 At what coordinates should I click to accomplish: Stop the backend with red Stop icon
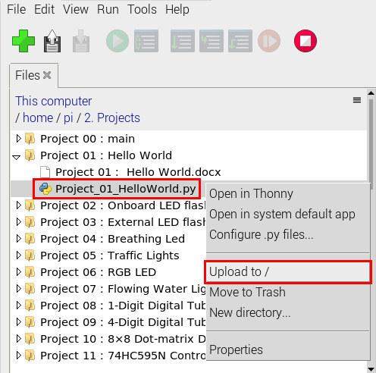point(305,41)
